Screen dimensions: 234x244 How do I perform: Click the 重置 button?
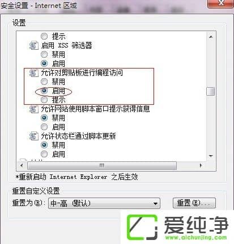(x=194, y=203)
